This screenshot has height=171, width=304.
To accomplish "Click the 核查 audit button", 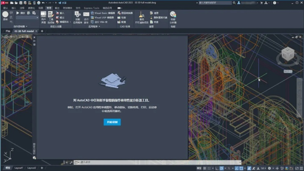I will point(154,22).
